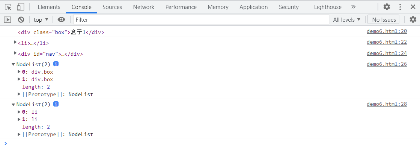Screen dimensions: 420x151
Task: Show the console sidebar panel icon
Action: 8,20
